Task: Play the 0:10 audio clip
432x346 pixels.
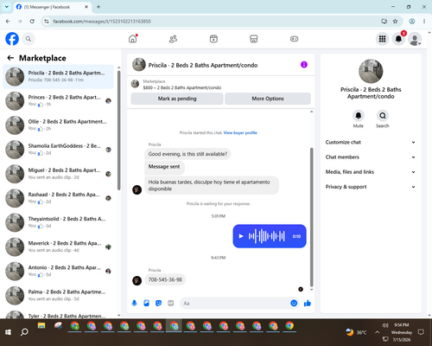Action: coord(241,236)
